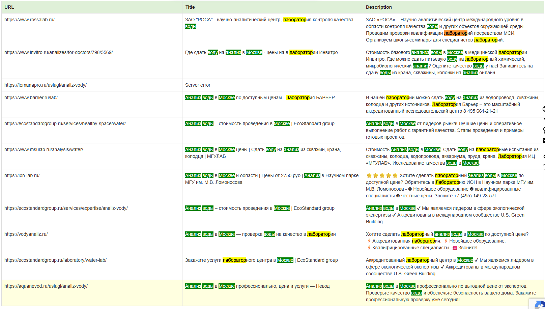Image resolution: width=545 pixels, height=309 pixels.
Task: Open the barrier.ru/lab URL
Action: (x=31, y=97)
